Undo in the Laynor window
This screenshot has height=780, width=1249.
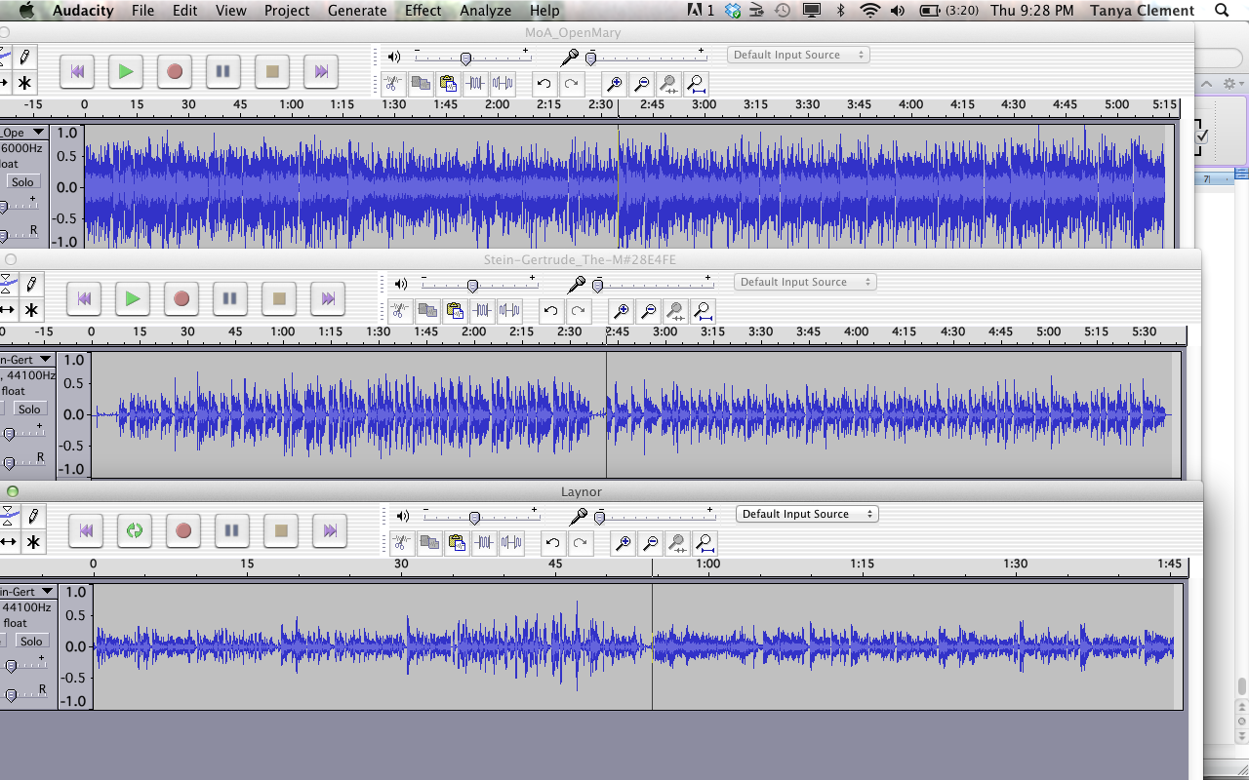point(553,543)
